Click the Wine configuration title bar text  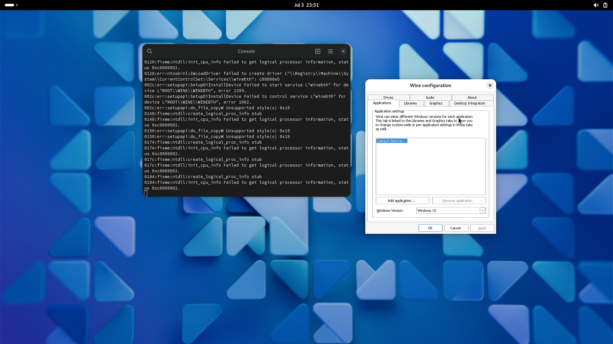[430, 85]
